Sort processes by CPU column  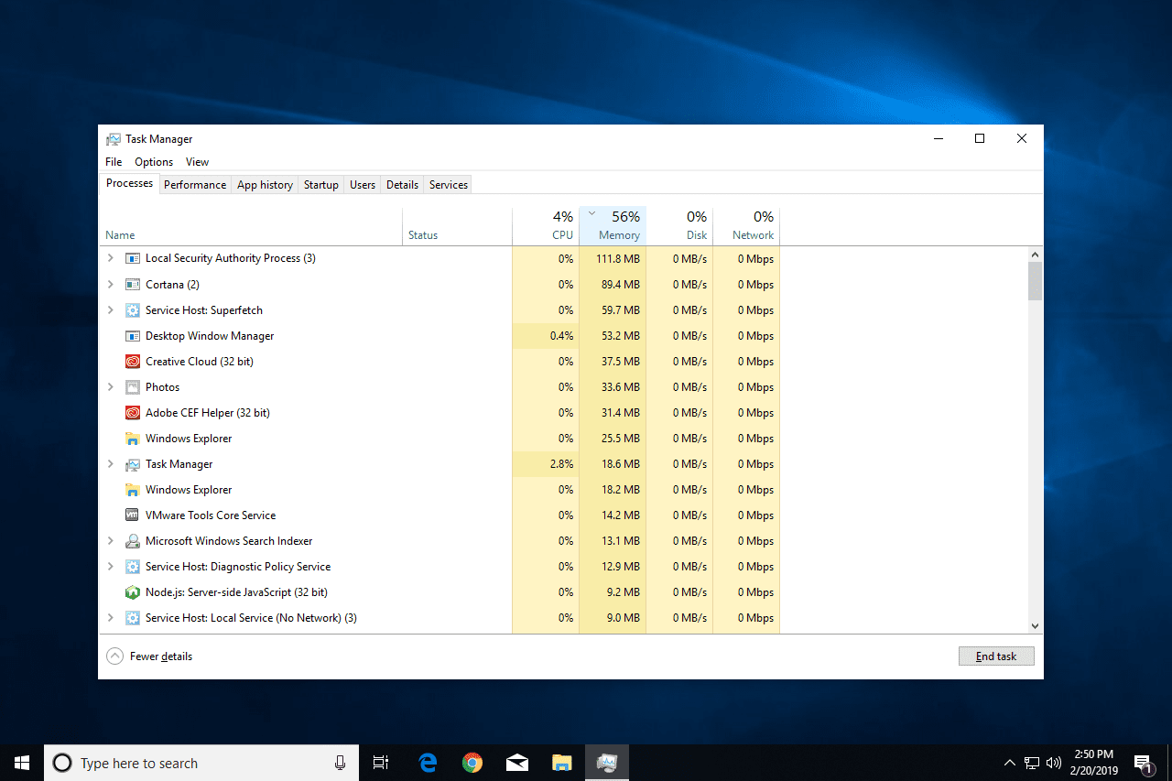546,226
